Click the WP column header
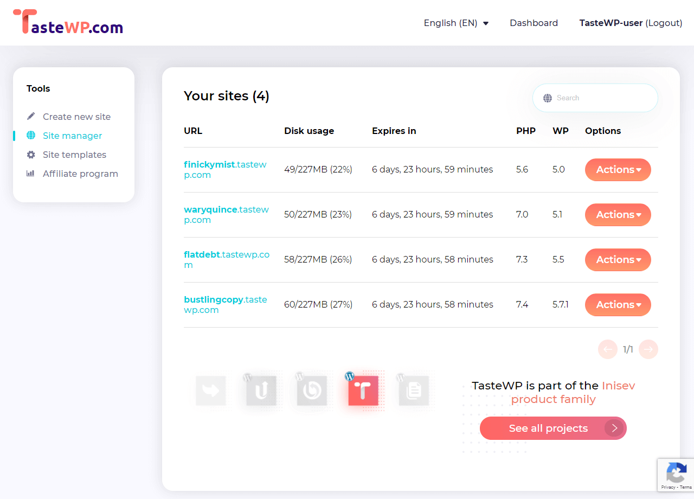Screen dimensions: 694x499 pos(561,131)
